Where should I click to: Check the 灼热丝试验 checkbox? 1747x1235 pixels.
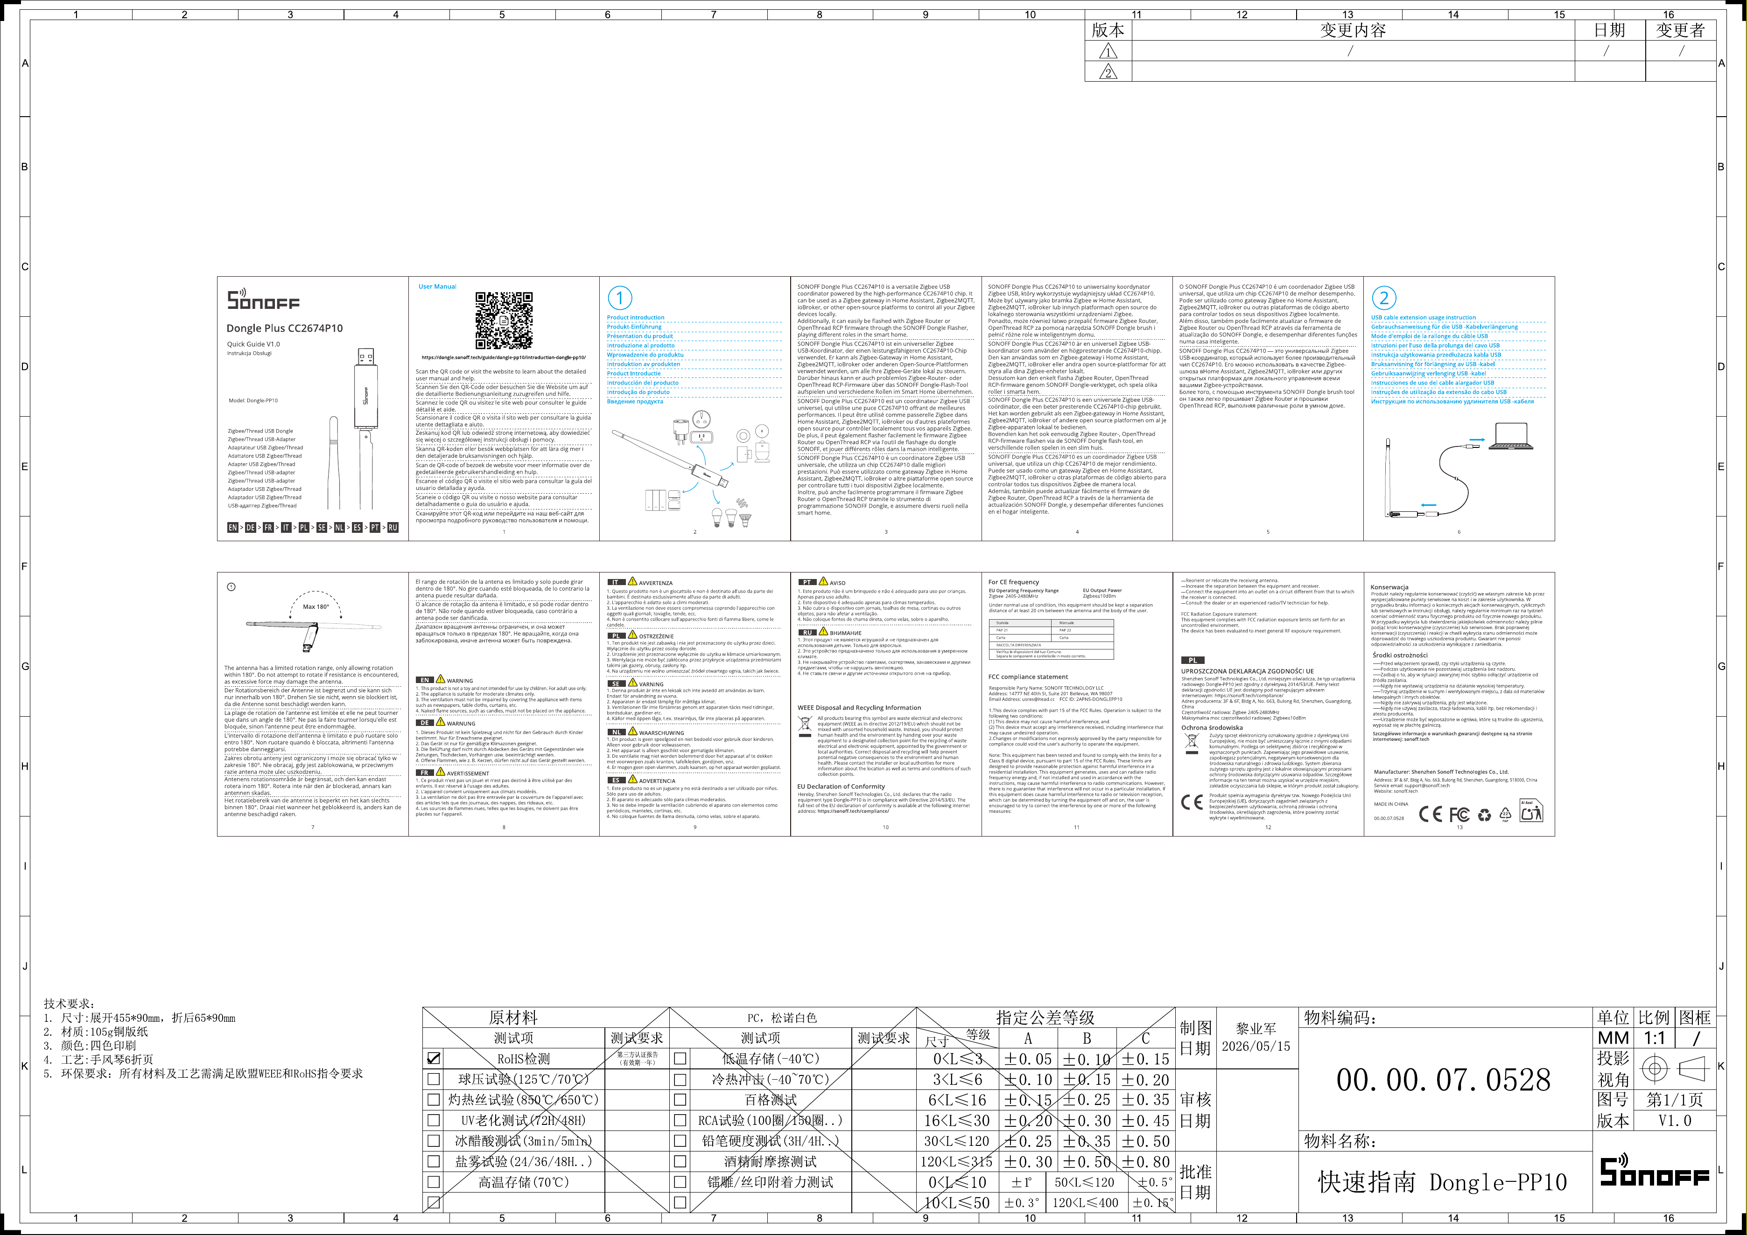(434, 1099)
